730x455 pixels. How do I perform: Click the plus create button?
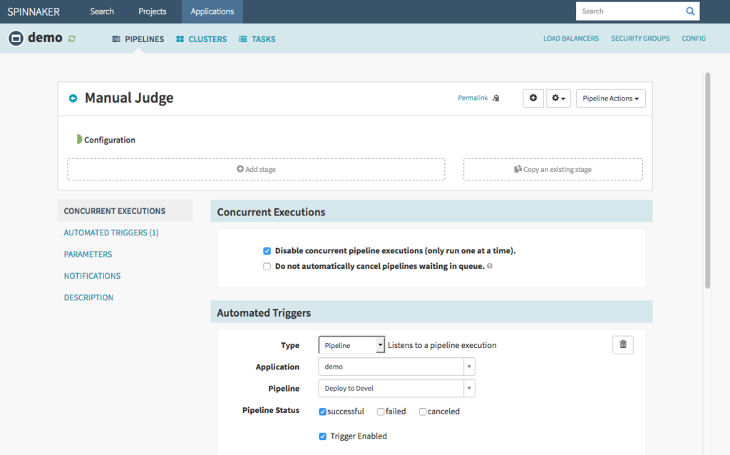tap(533, 98)
